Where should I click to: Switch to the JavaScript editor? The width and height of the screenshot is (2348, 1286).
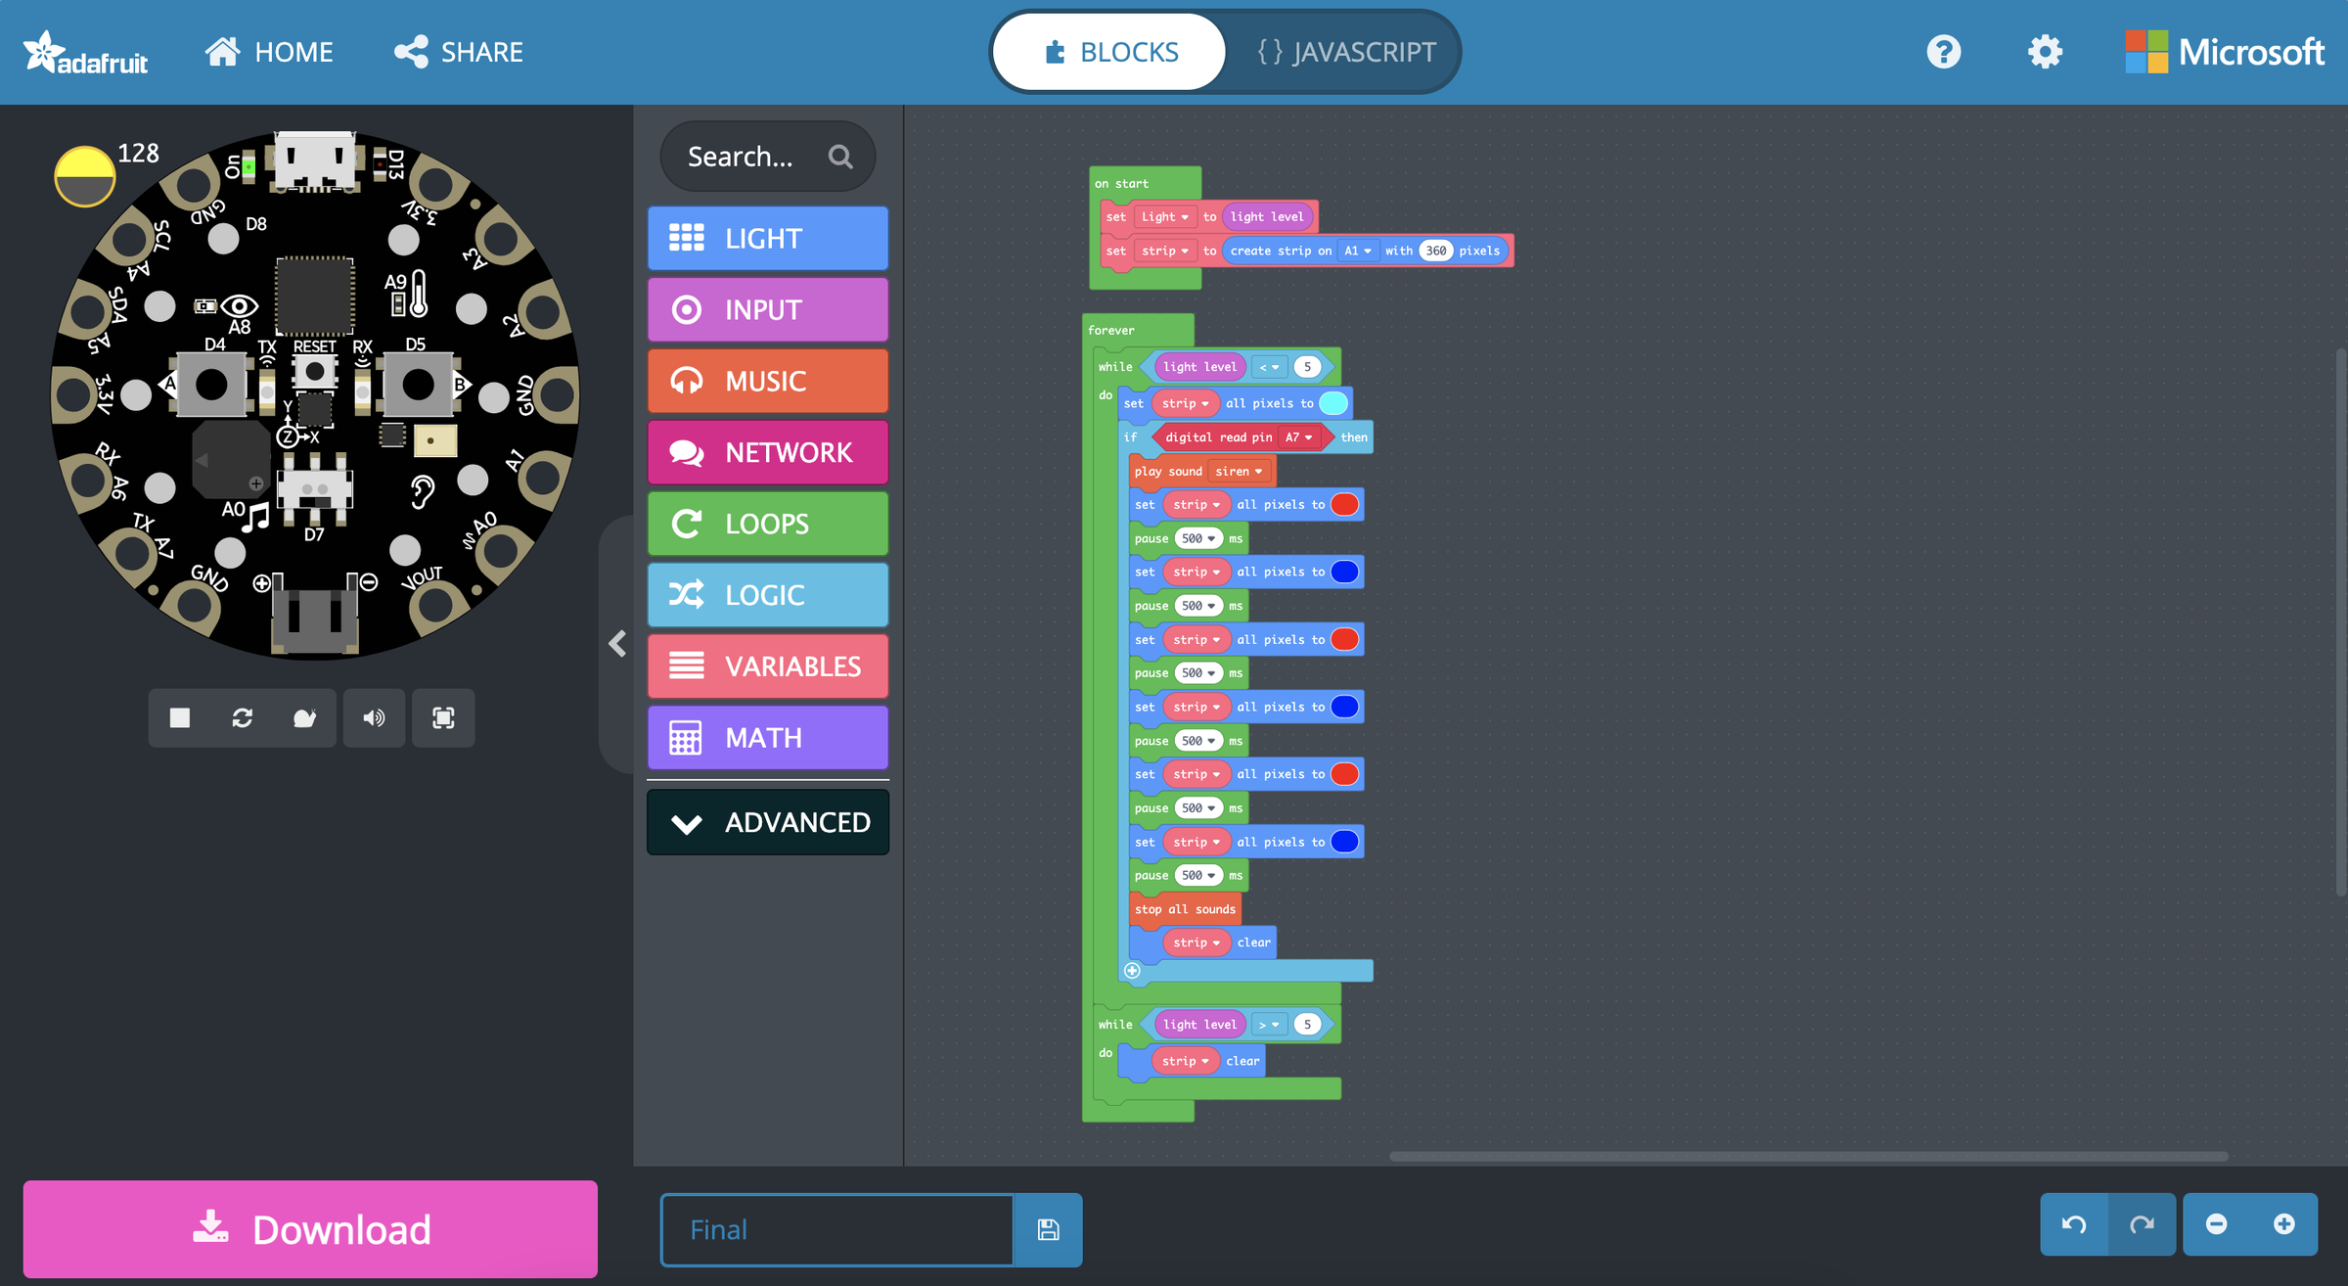[x=1346, y=52]
